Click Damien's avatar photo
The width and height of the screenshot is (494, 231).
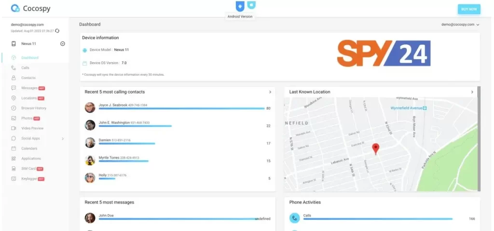pyautogui.click(x=90, y=142)
